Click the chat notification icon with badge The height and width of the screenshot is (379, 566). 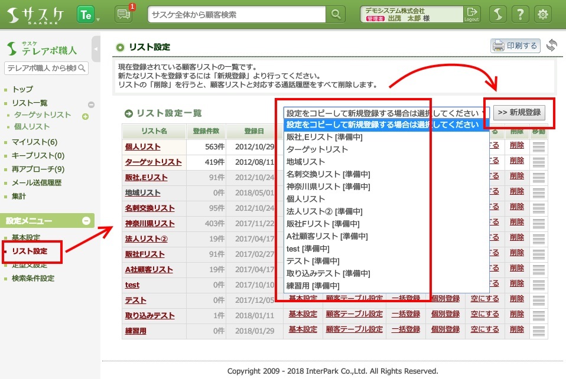coord(124,15)
